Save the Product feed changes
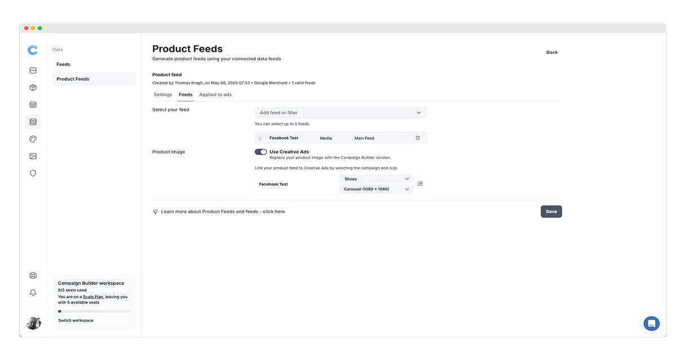The image size is (685, 360). 551,211
